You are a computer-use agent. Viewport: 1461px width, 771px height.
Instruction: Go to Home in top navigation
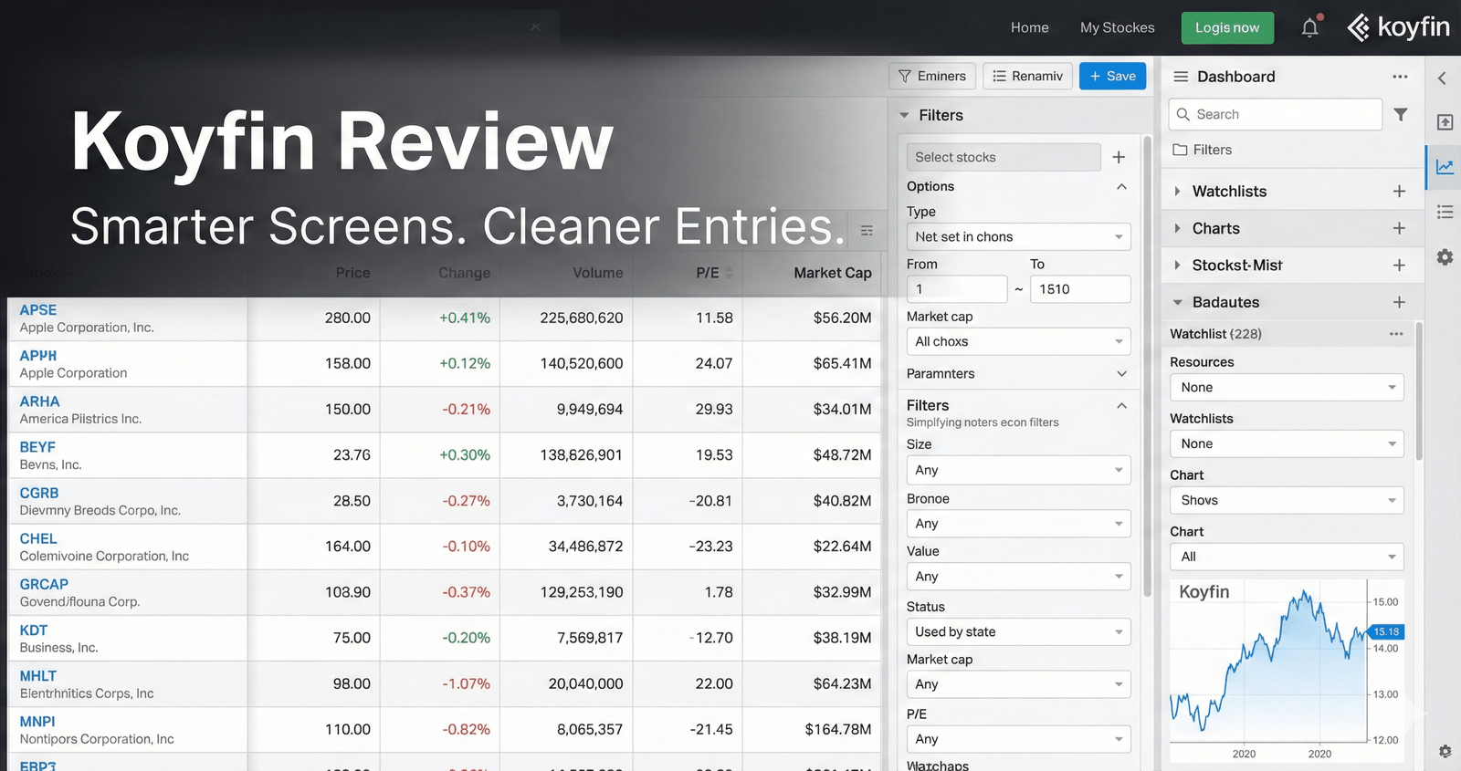point(1029,27)
